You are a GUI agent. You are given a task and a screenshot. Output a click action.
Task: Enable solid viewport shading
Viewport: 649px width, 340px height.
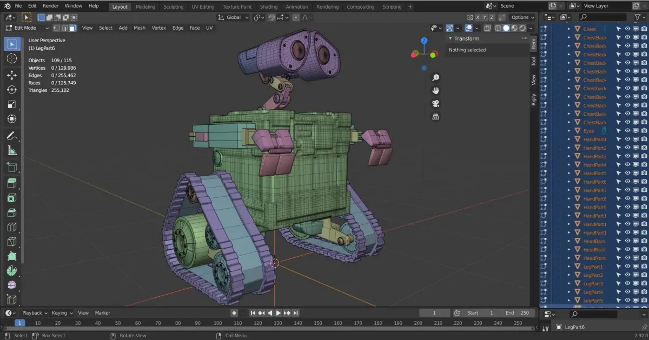coord(506,28)
